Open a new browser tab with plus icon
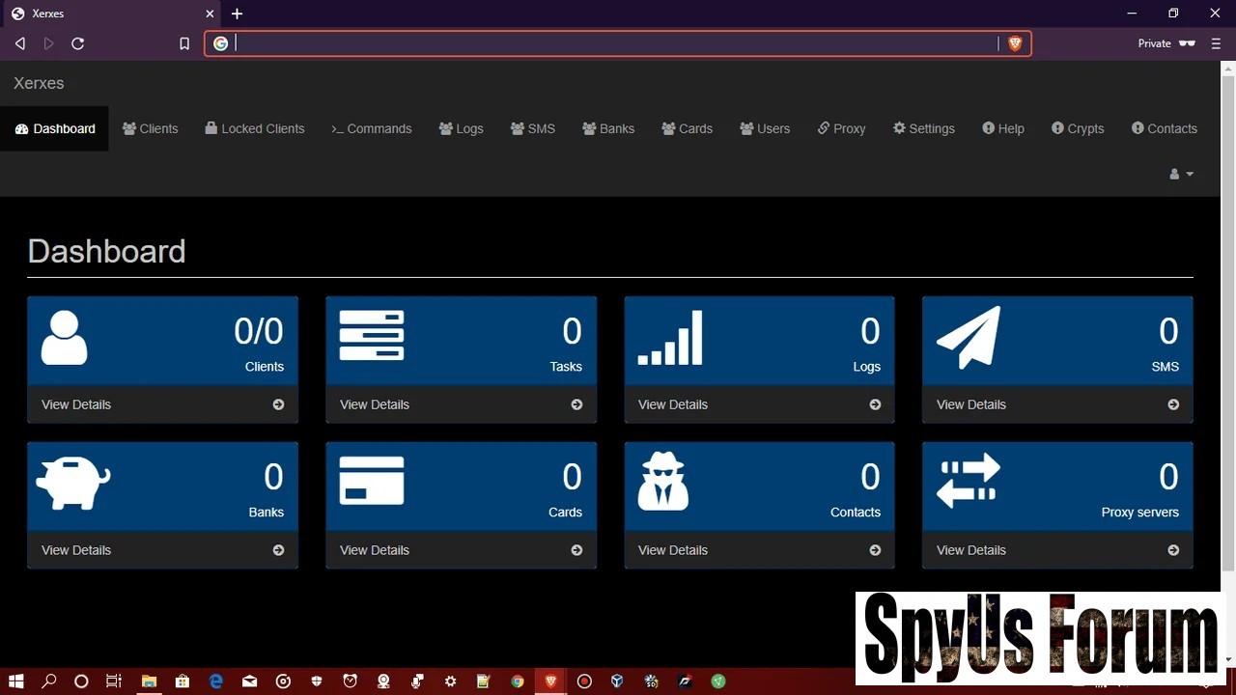Viewport: 1236px width, 695px height. point(237,14)
